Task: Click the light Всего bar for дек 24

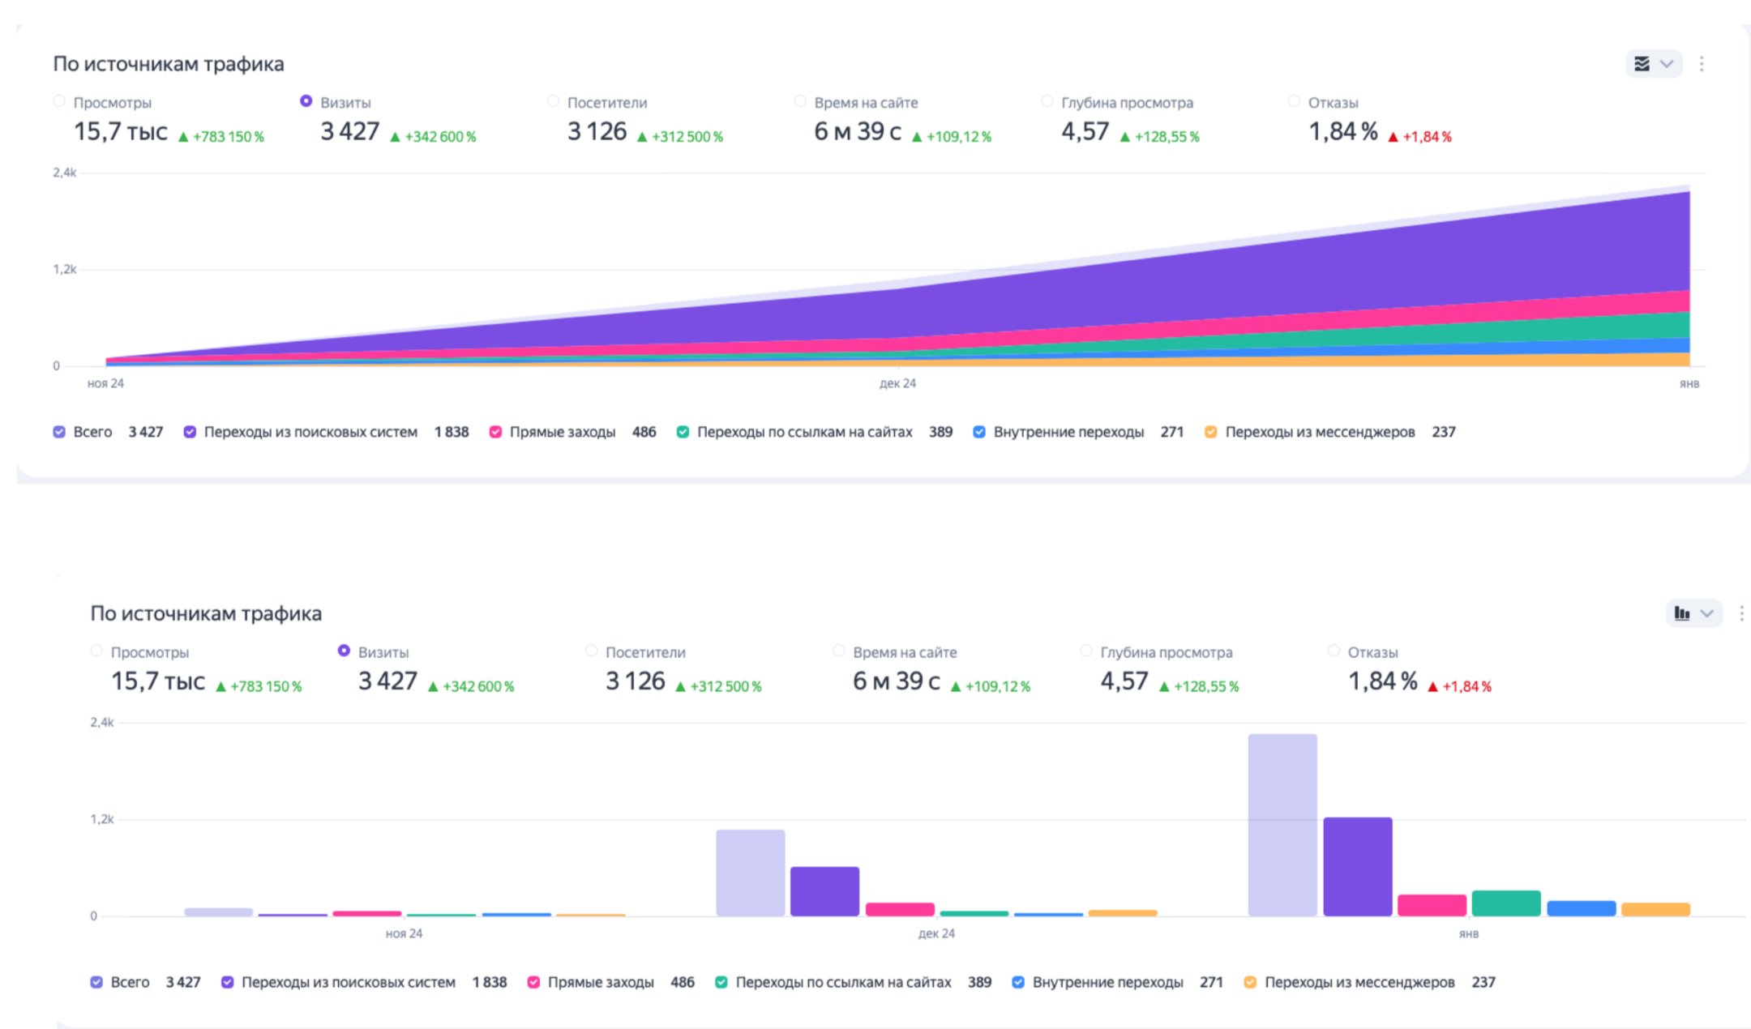Action: coord(751,873)
